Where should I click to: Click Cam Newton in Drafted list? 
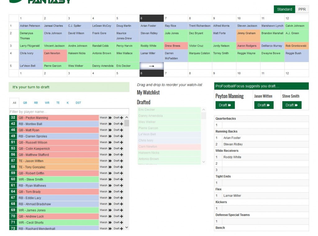click(169, 147)
